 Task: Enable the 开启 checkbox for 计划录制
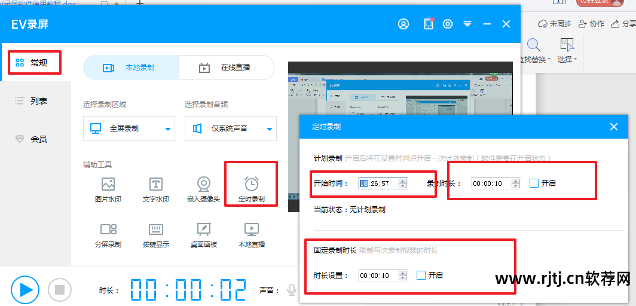[534, 183]
